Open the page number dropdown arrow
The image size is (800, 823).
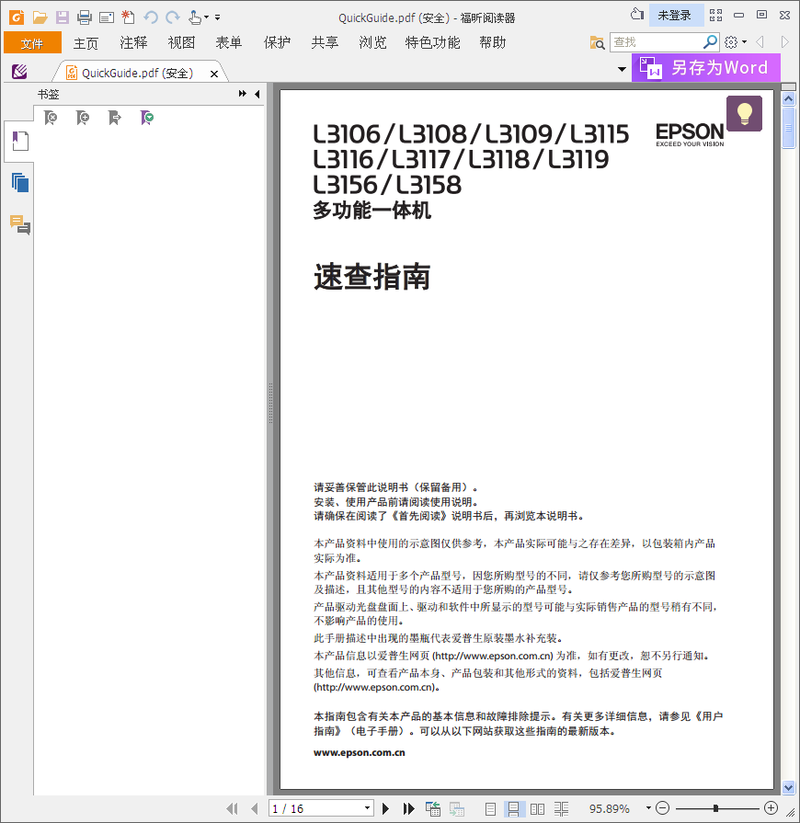tap(368, 809)
